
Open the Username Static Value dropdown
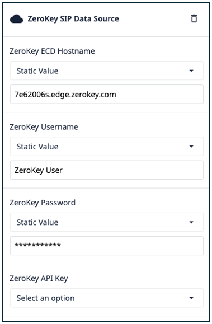click(x=107, y=147)
